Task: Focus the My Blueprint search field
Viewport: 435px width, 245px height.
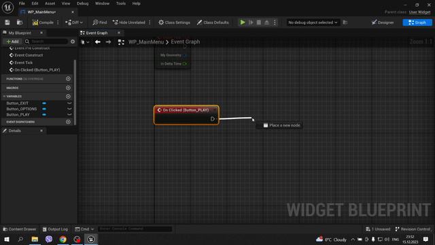Action: click(x=46, y=42)
